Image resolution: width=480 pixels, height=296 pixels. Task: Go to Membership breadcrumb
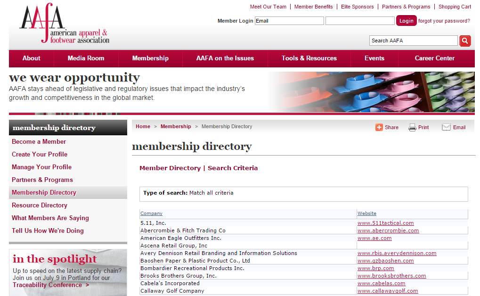pyautogui.click(x=176, y=126)
